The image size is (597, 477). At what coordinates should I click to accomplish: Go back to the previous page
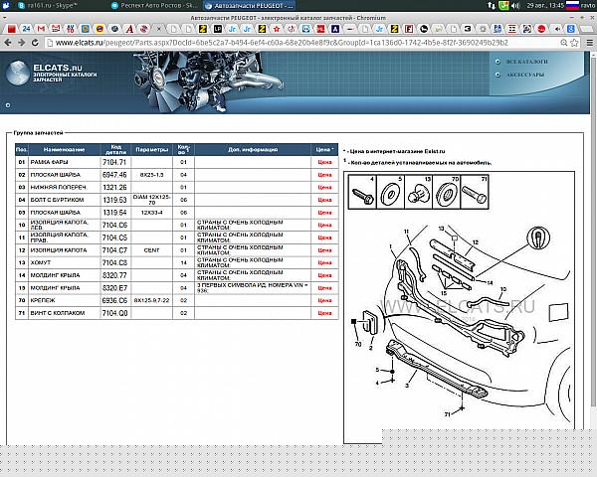point(7,43)
